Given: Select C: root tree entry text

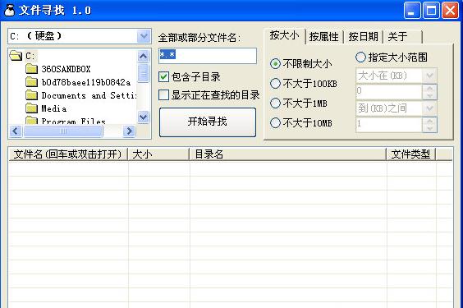Looking at the screenshot, I should click(x=30, y=56).
